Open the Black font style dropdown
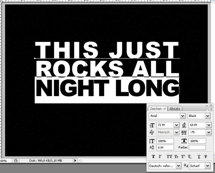215x173 pixels. point(207,116)
